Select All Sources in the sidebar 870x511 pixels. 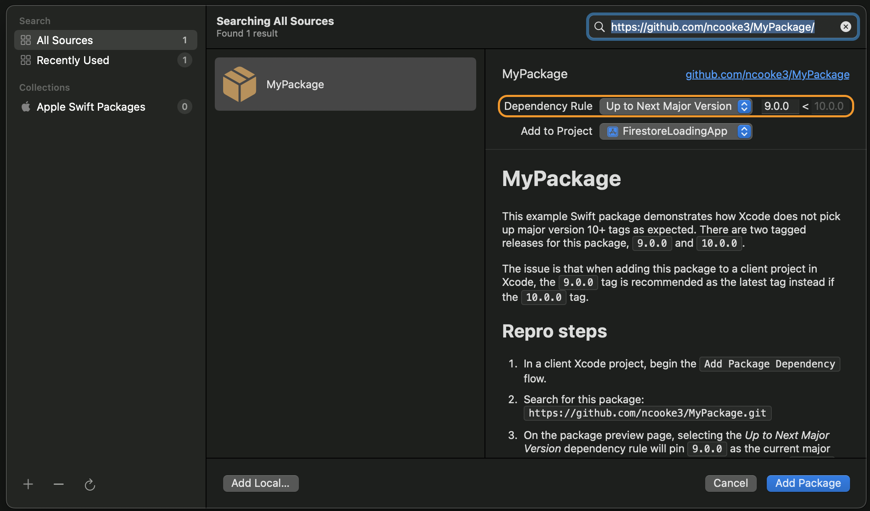pos(65,40)
